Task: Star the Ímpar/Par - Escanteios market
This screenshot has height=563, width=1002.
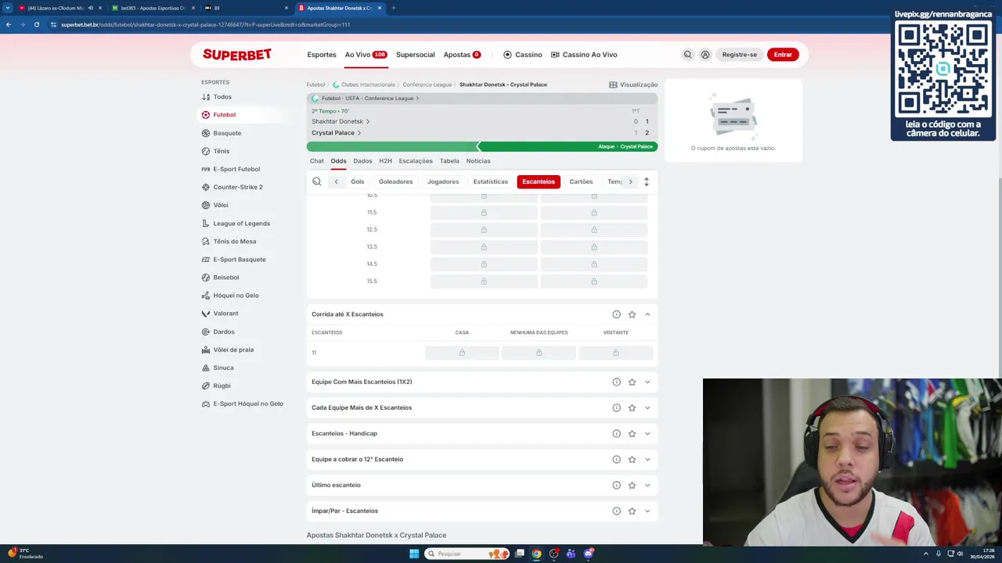Action: pyautogui.click(x=632, y=511)
